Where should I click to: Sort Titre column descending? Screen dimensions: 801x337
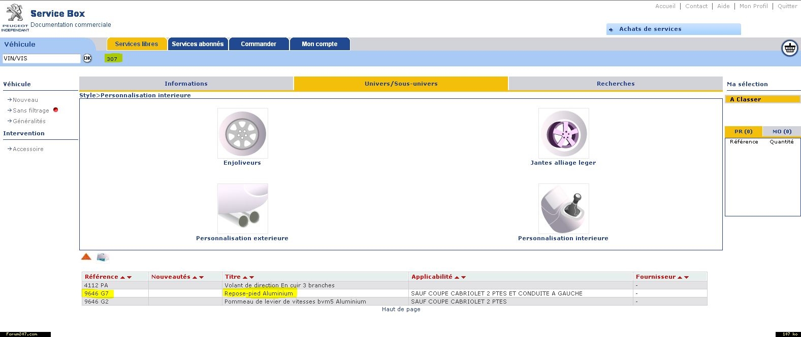point(251,277)
